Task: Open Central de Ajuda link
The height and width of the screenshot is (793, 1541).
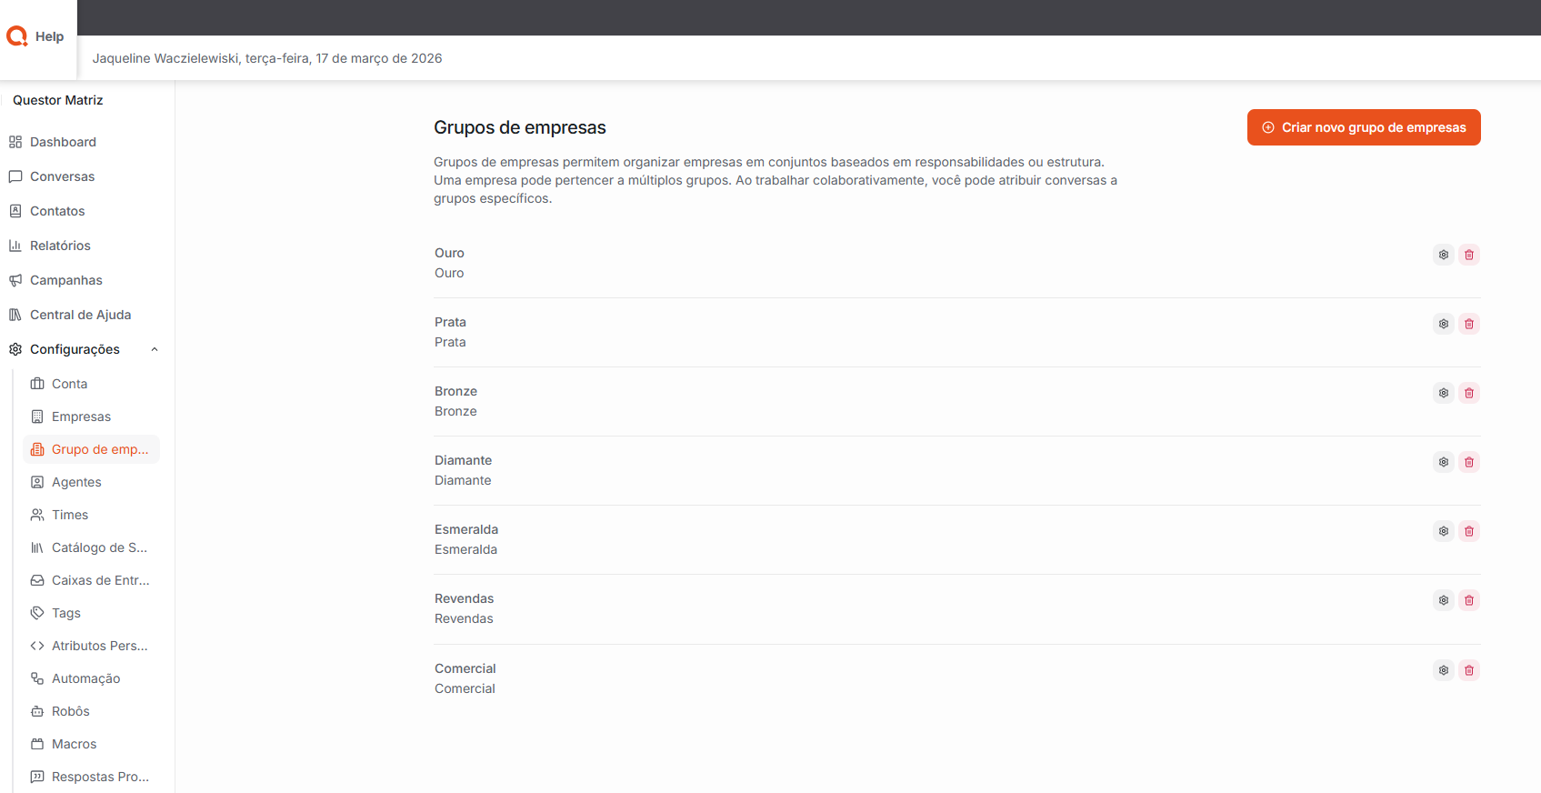Action: click(x=80, y=315)
